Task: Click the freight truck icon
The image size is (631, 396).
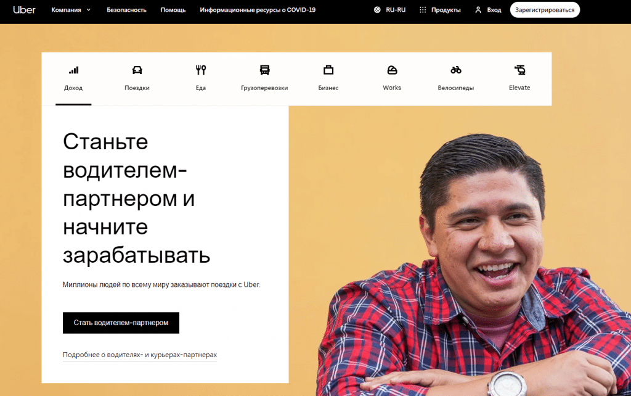Action: point(264,70)
